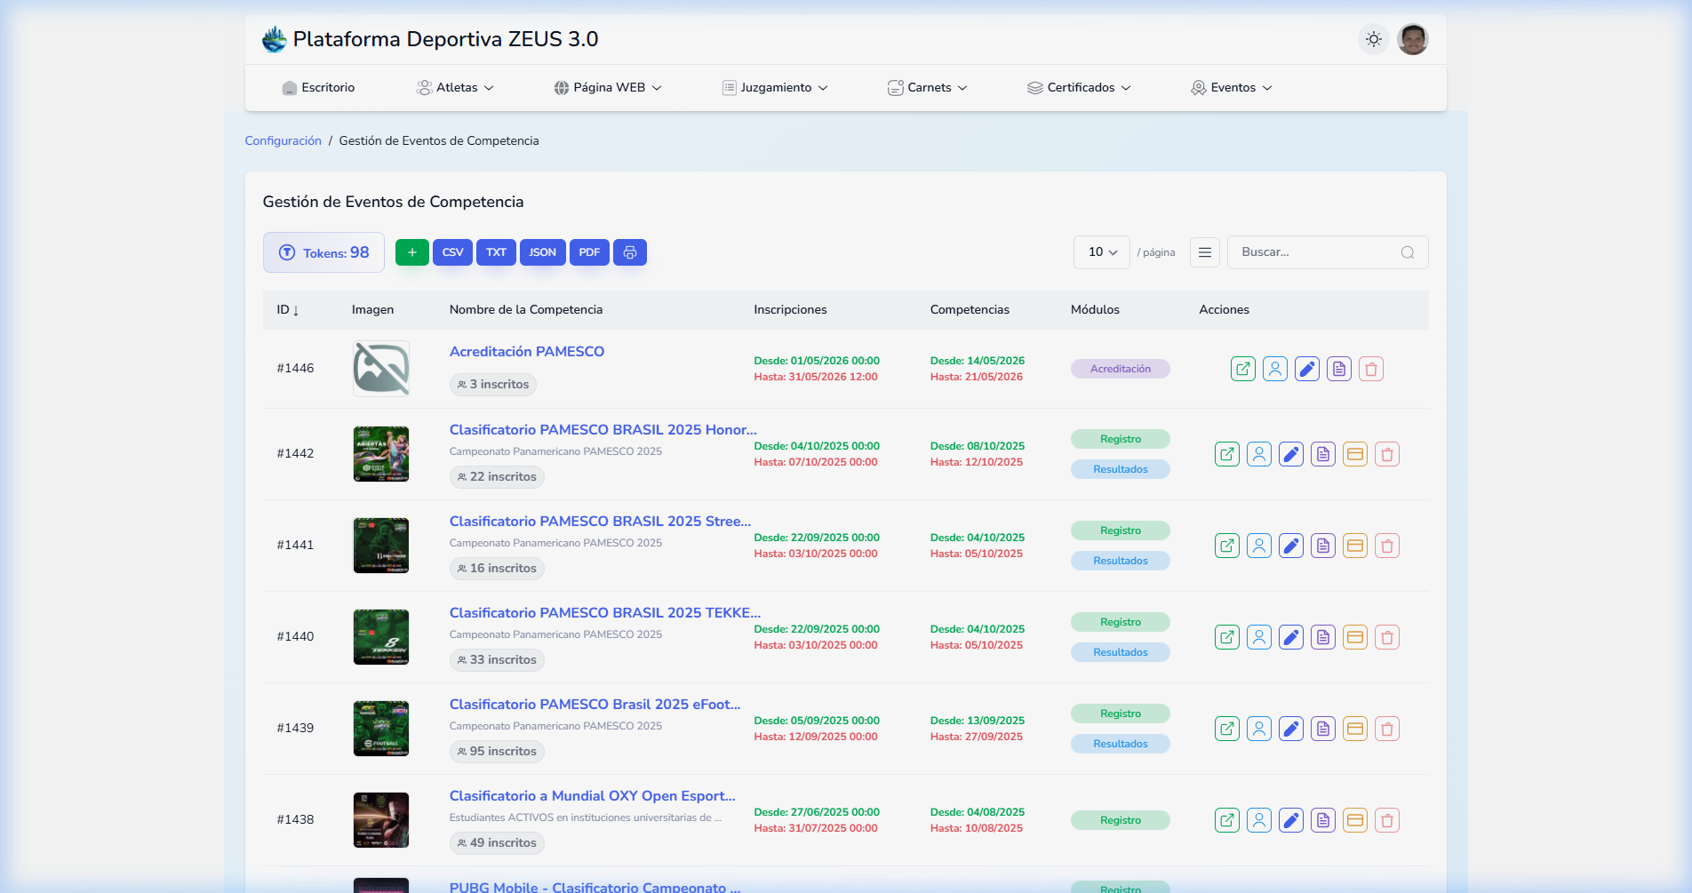Open the Acreditación PAMESCO event link

click(x=527, y=352)
